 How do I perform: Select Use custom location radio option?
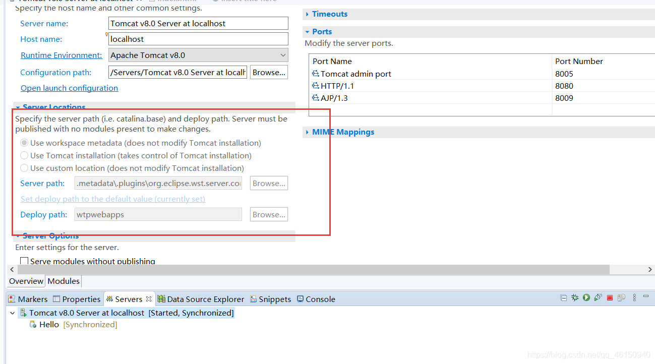point(24,168)
